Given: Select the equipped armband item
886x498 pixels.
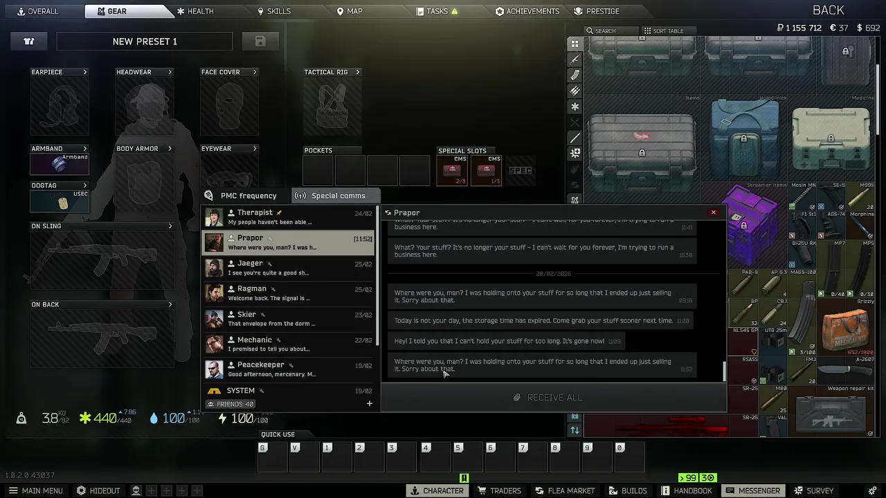Looking at the screenshot, I should [x=60, y=164].
